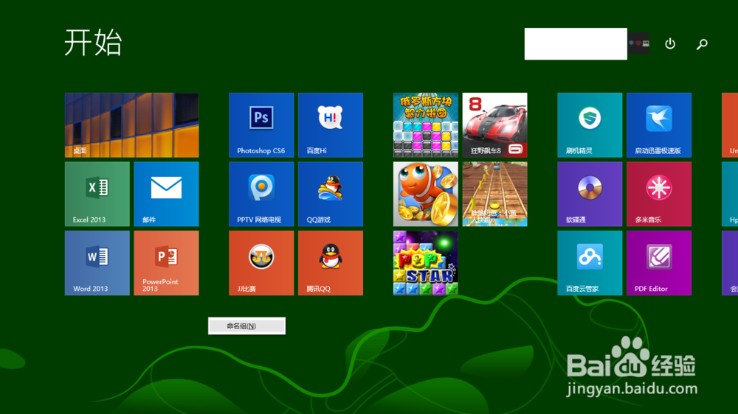738x414 pixels.
Task: Launch the 刷机精灵 tile
Action: point(590,125)
